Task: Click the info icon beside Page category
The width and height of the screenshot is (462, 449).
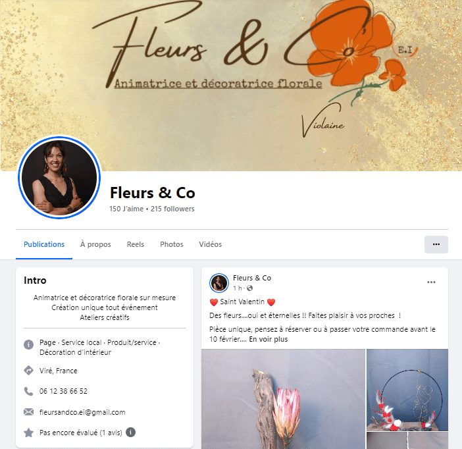Action: coord(28,344)
